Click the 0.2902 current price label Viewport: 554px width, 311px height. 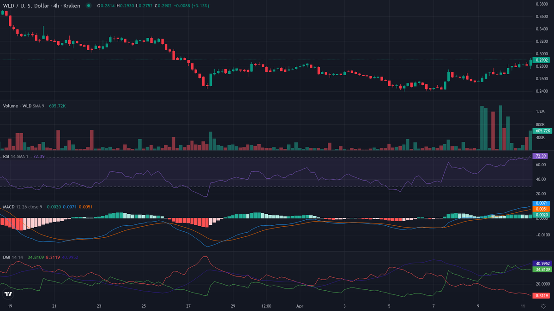(x=541, y=60)
